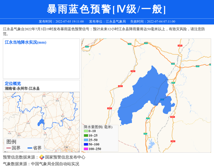Click the small highlighted county in overview map
This screenshot has width=214, height=168.
[41, 123]
